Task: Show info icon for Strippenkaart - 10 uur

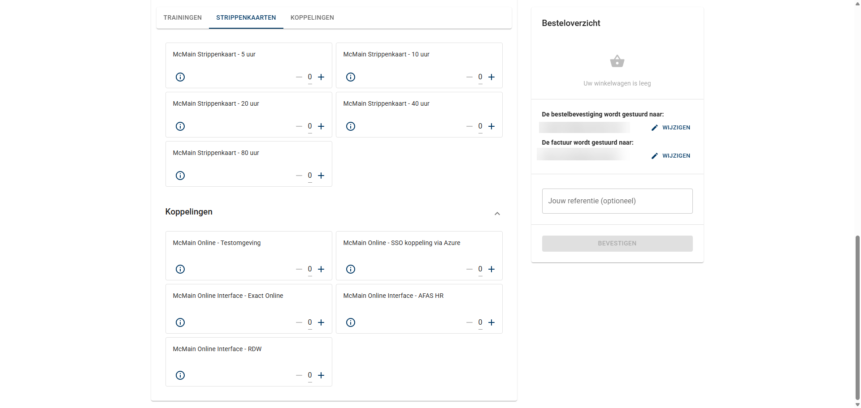Action: pyautogui.click(x=351, y=77)
